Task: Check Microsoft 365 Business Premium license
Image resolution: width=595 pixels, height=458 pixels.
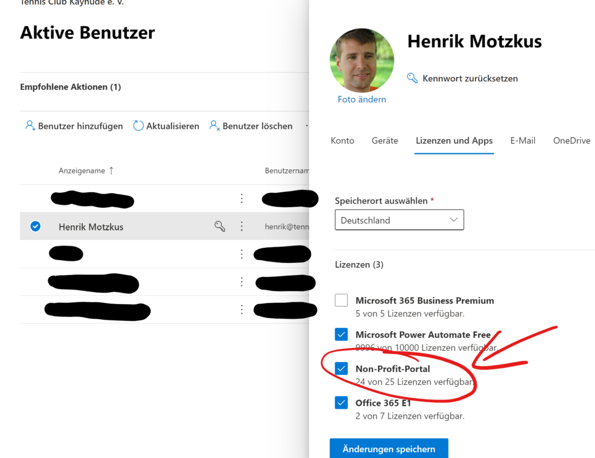Action: pos(341,300)
